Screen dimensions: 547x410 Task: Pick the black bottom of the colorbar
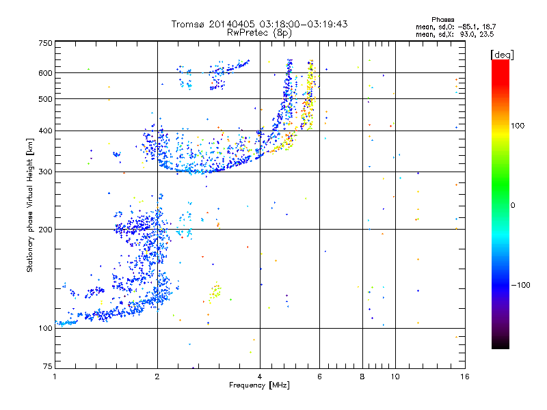click(x=501, y=344)
